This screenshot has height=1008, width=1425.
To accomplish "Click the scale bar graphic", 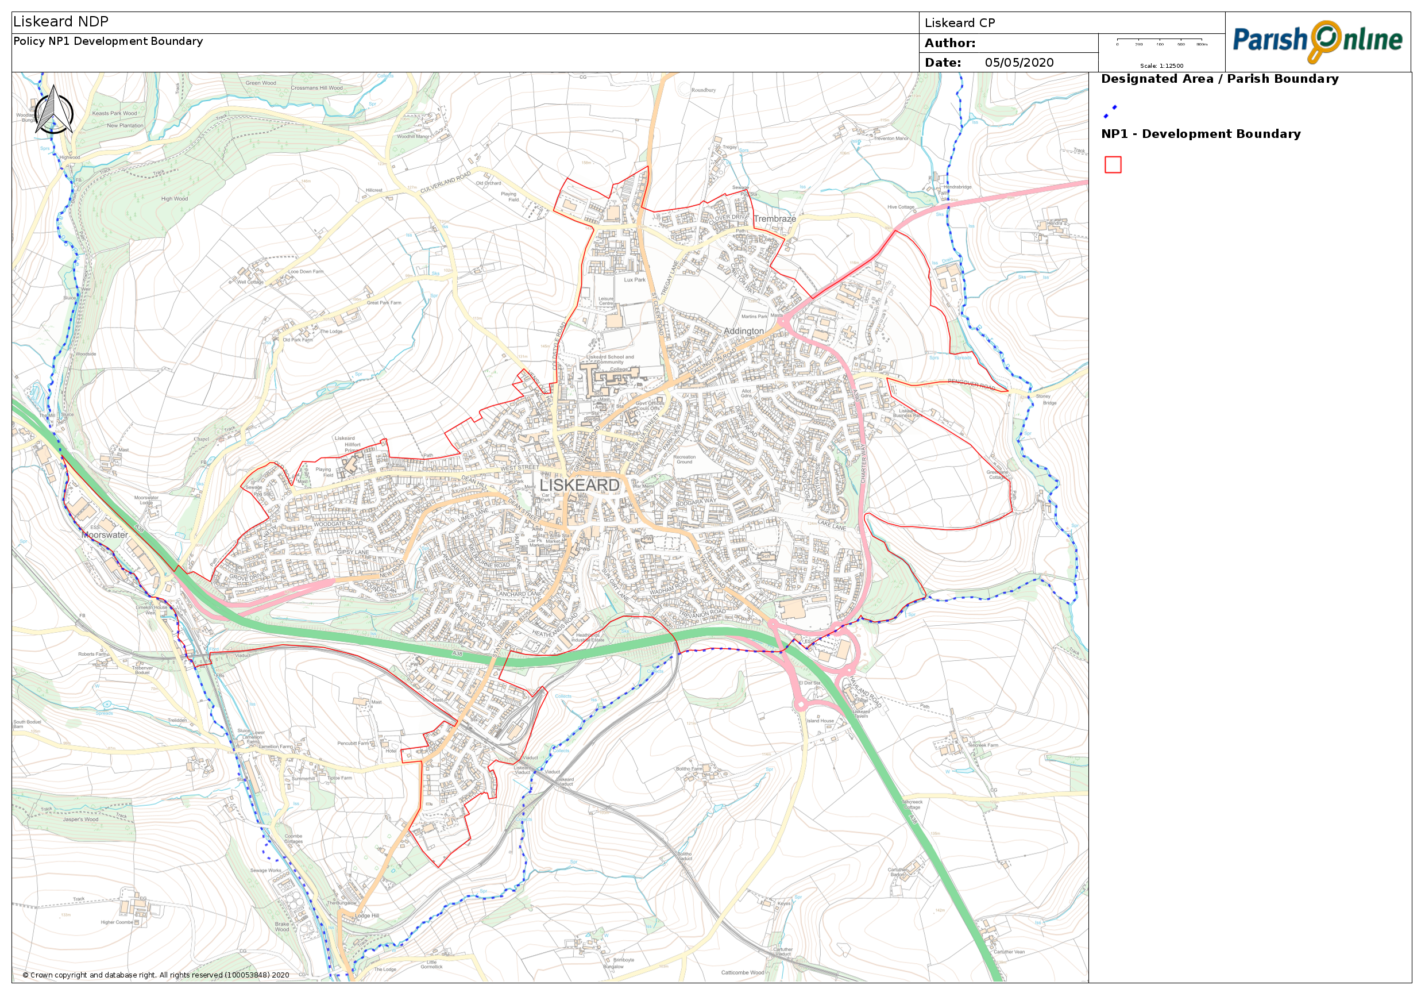I will coord(1161,41).
